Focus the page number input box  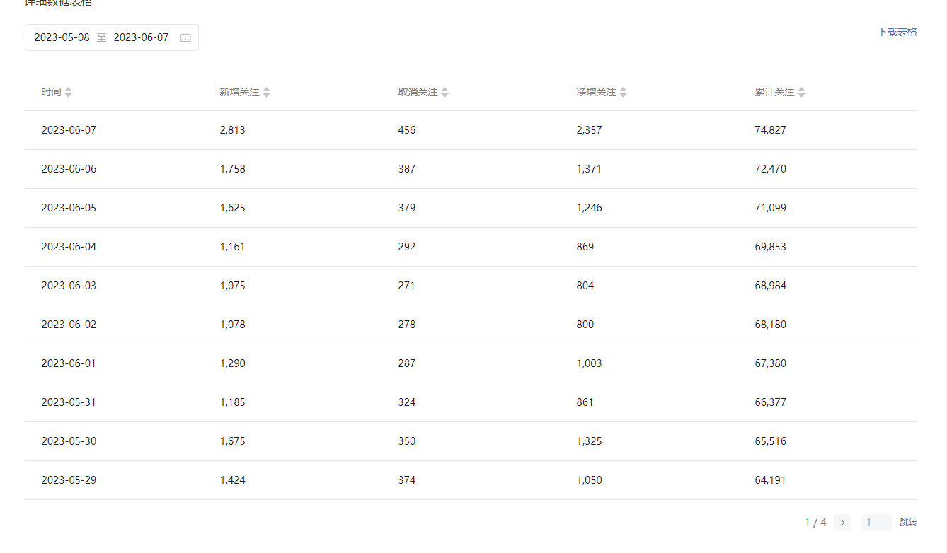click(876, 523)
